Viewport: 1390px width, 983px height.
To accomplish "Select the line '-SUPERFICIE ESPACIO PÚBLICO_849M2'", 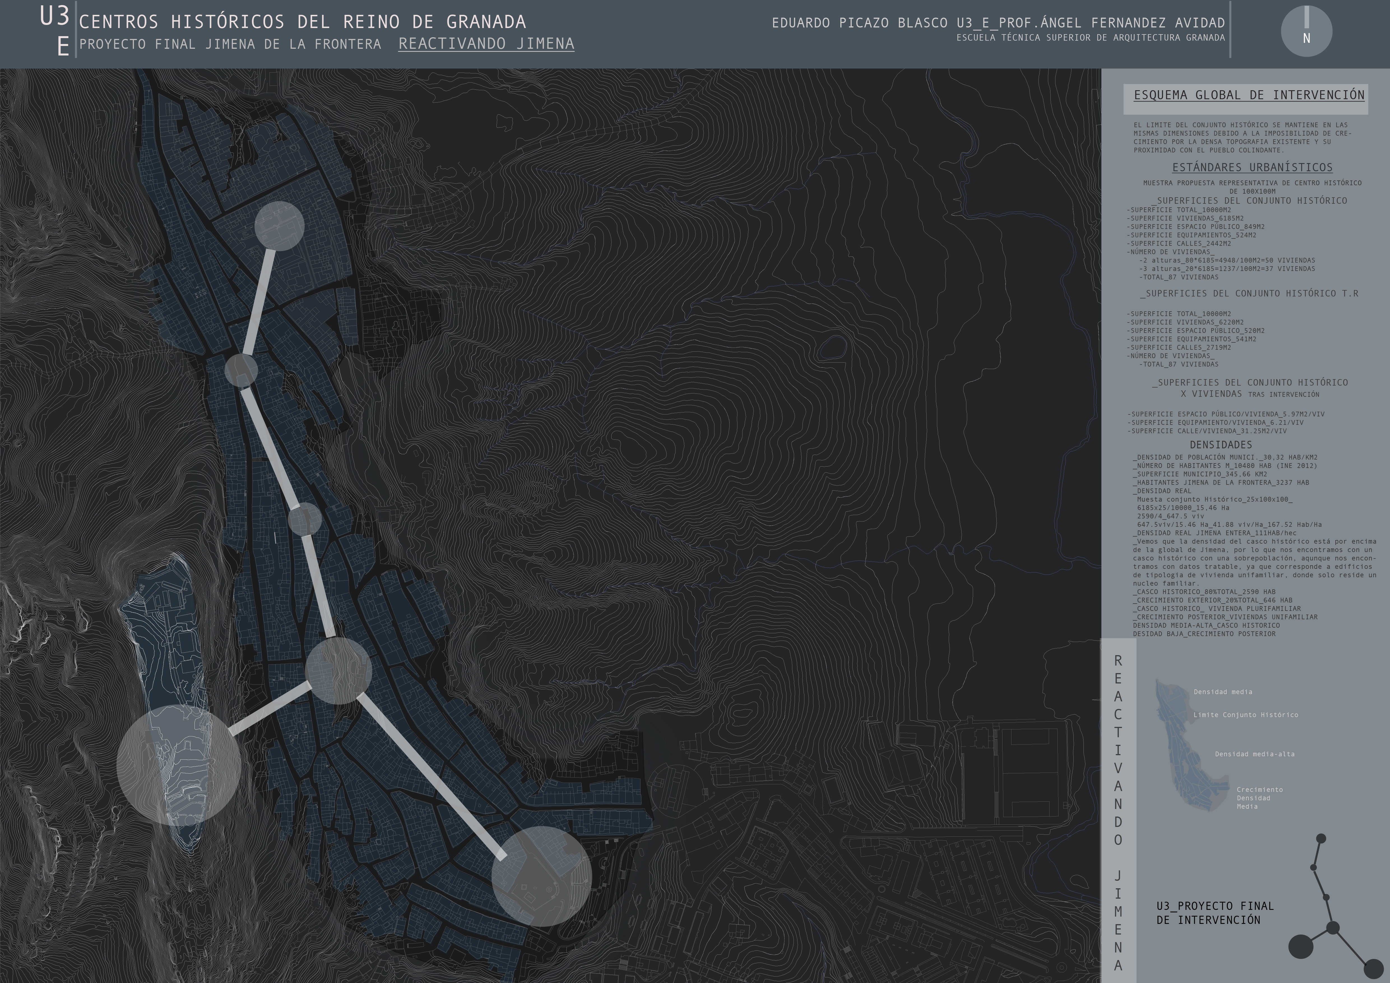I will tap(1196, 226).
